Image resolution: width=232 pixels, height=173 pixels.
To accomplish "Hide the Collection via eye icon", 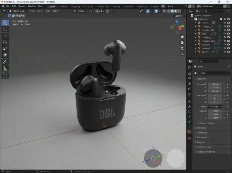I will (225, 19).
